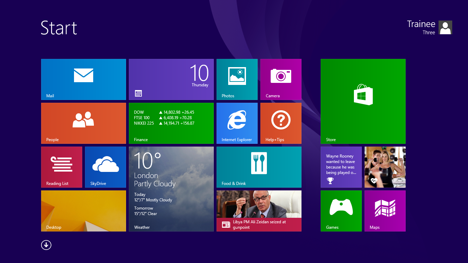Open the Mail tile

(x=83, y=79)
